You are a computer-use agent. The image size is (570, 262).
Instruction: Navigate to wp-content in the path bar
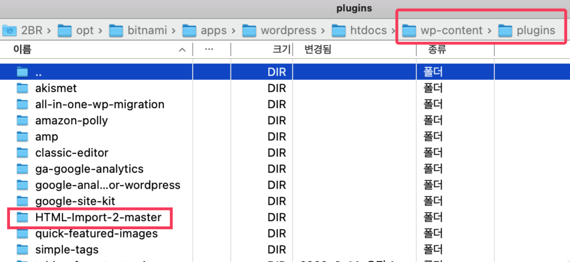[x=443, y=30]
